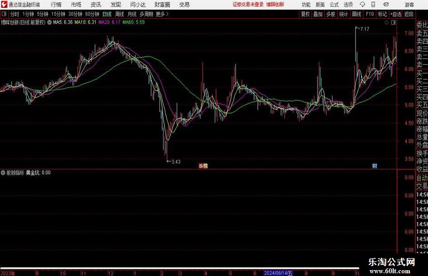Image resolution: width=428 pixels, height=276 pixels.
Task: Click the 返回 back button
Action: point(409,14)
